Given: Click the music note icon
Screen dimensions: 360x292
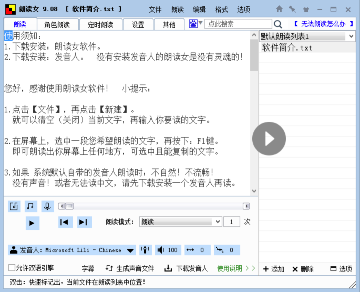Looking at the screenshot, I should (x=31, y=206).
